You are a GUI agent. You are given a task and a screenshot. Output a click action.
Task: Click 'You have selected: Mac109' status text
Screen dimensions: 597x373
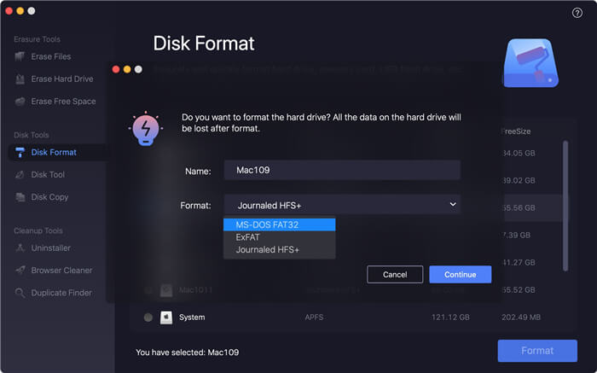tap(188, 353)
